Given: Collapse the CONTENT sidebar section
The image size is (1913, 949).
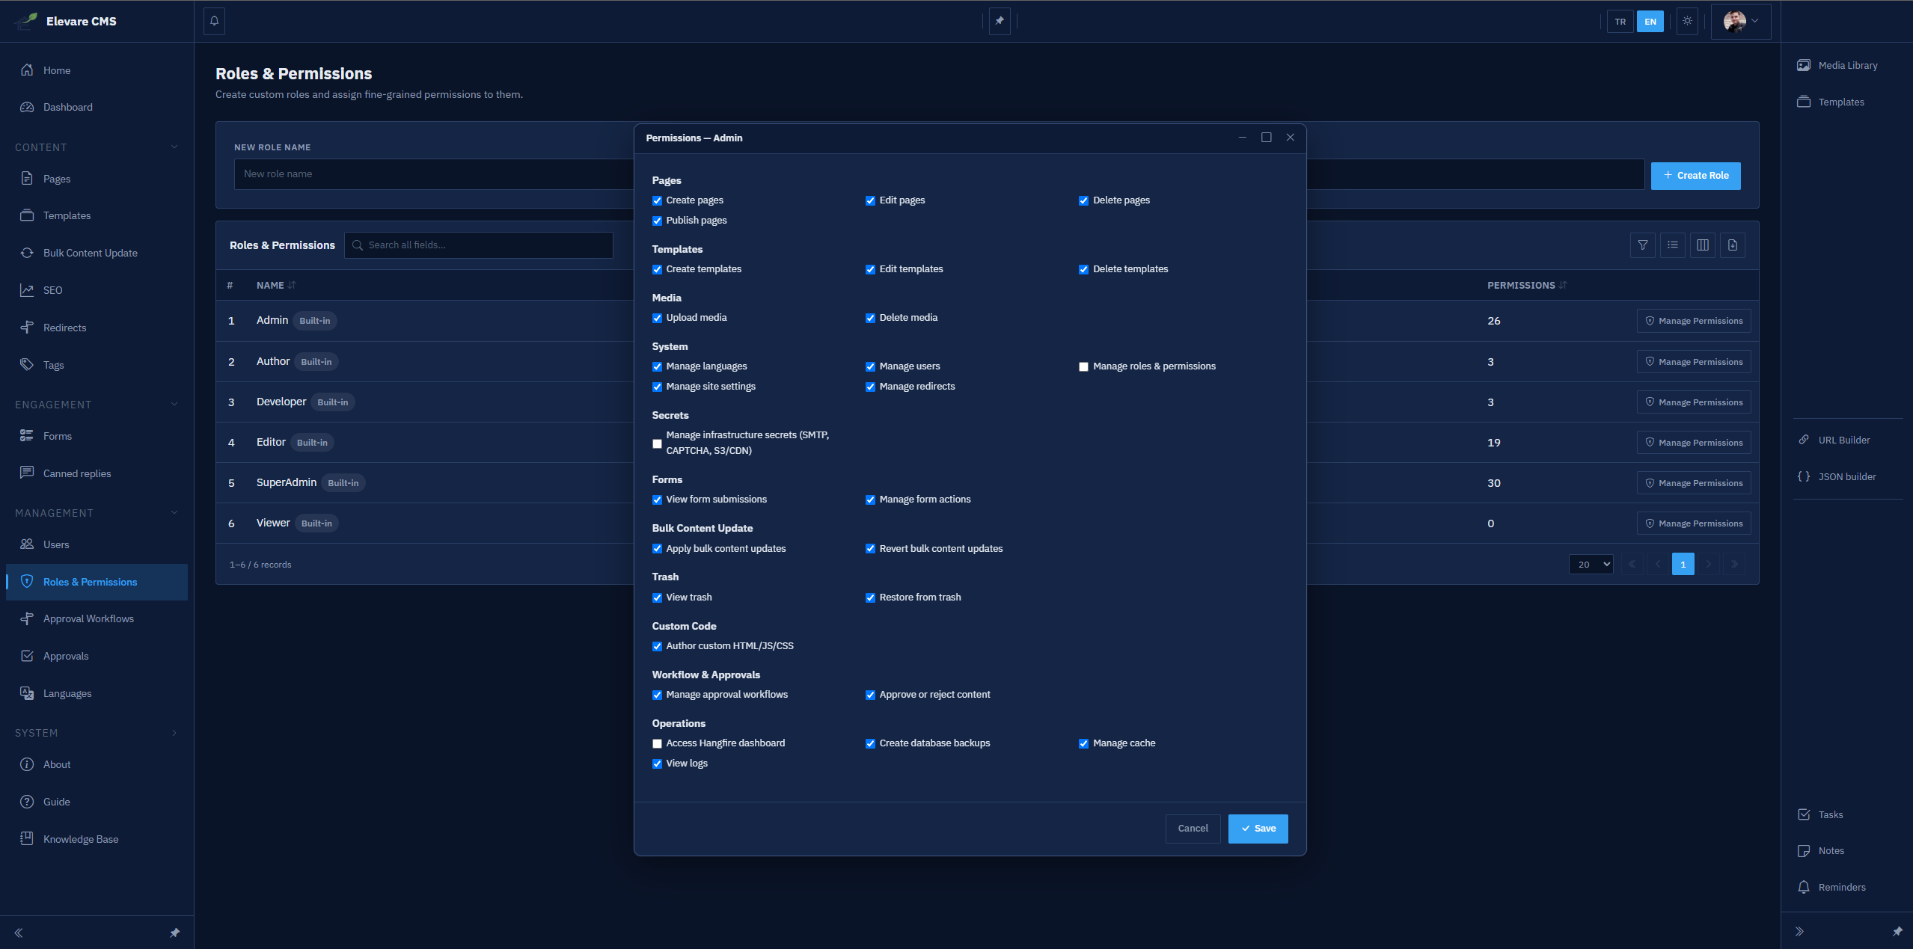Looking at the screenshot, I should (x=97, y=147).
